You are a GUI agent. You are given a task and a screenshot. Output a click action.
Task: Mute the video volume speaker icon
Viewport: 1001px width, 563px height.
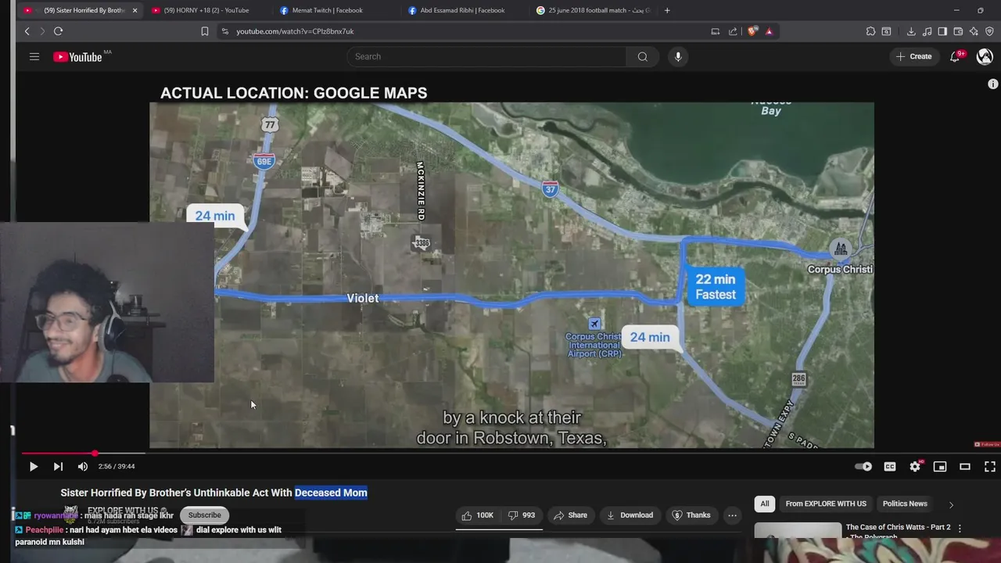(x=83, y=466)
